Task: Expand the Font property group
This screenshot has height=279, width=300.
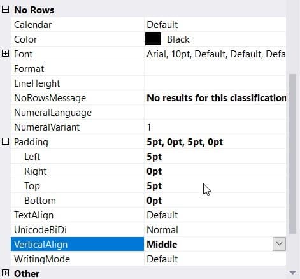Action: (x=5, y=54)
